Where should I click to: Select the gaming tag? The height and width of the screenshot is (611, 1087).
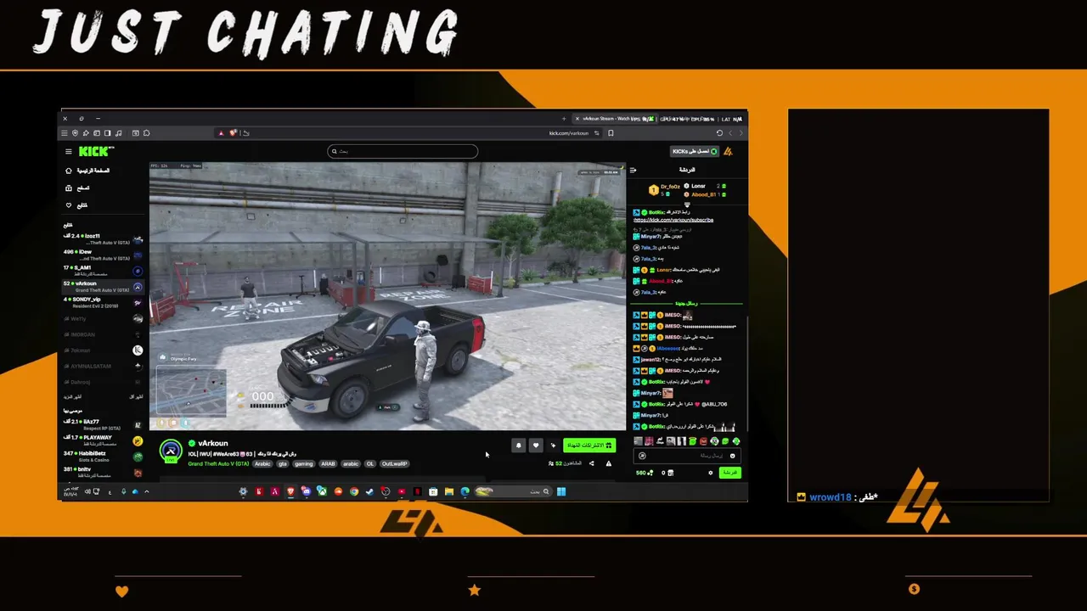pyautogui.click(x=304, y=464)
